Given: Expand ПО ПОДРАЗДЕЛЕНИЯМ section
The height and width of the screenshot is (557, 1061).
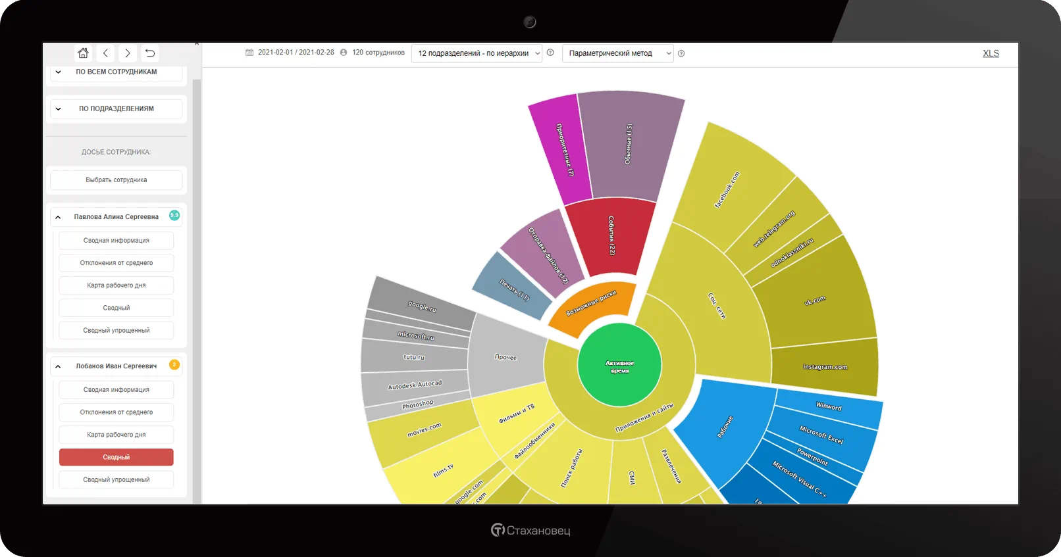Looking at the screenshot, I should coord(116,109).
